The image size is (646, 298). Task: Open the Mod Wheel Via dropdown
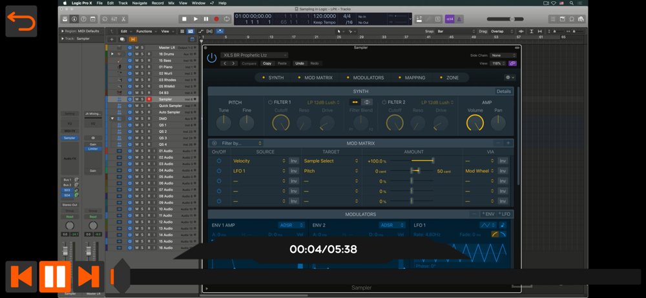point(479,171)
